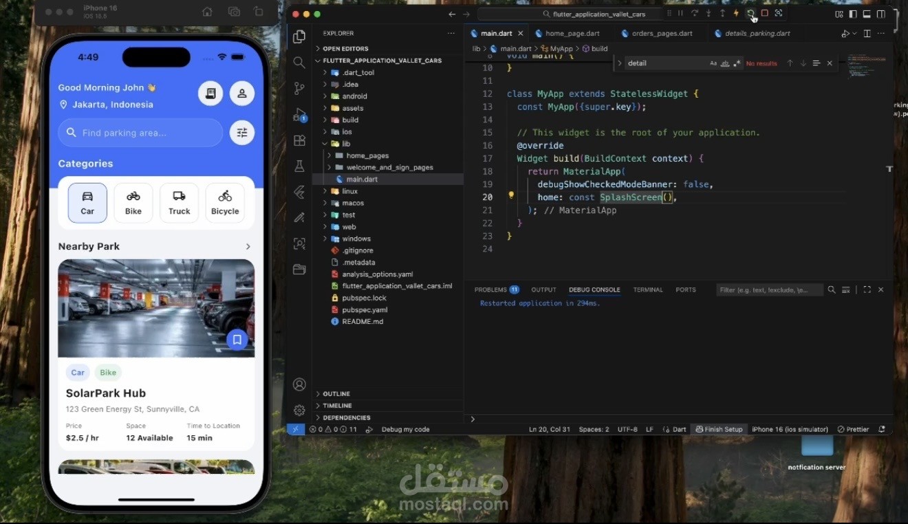Open the Search view in activity bar

(x=299, y=63)
